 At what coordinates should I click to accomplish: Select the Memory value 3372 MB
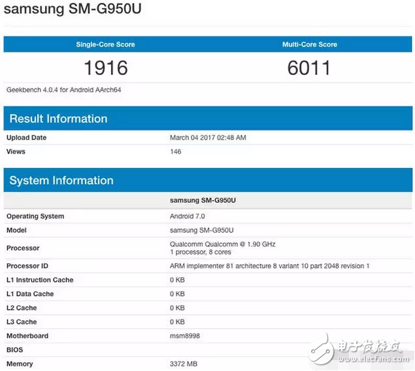[x=183, y=364]
